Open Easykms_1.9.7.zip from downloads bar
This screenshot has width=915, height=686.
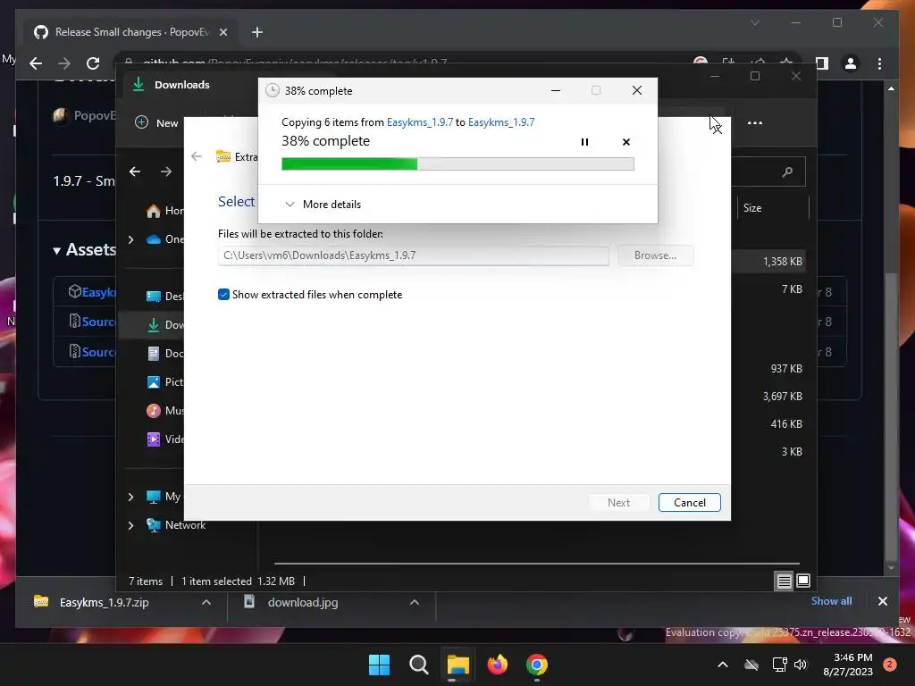(105, 602)
